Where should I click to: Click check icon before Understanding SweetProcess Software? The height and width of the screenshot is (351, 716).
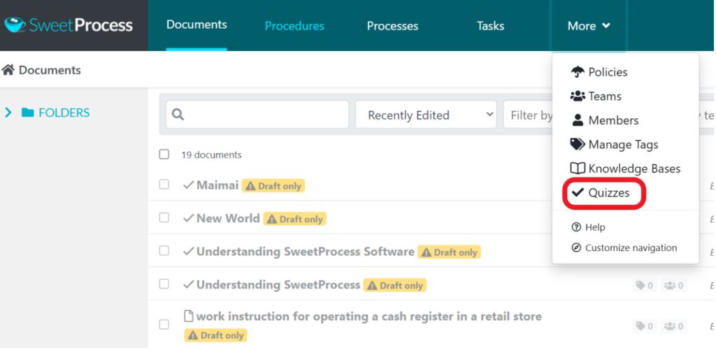point(188,252)
